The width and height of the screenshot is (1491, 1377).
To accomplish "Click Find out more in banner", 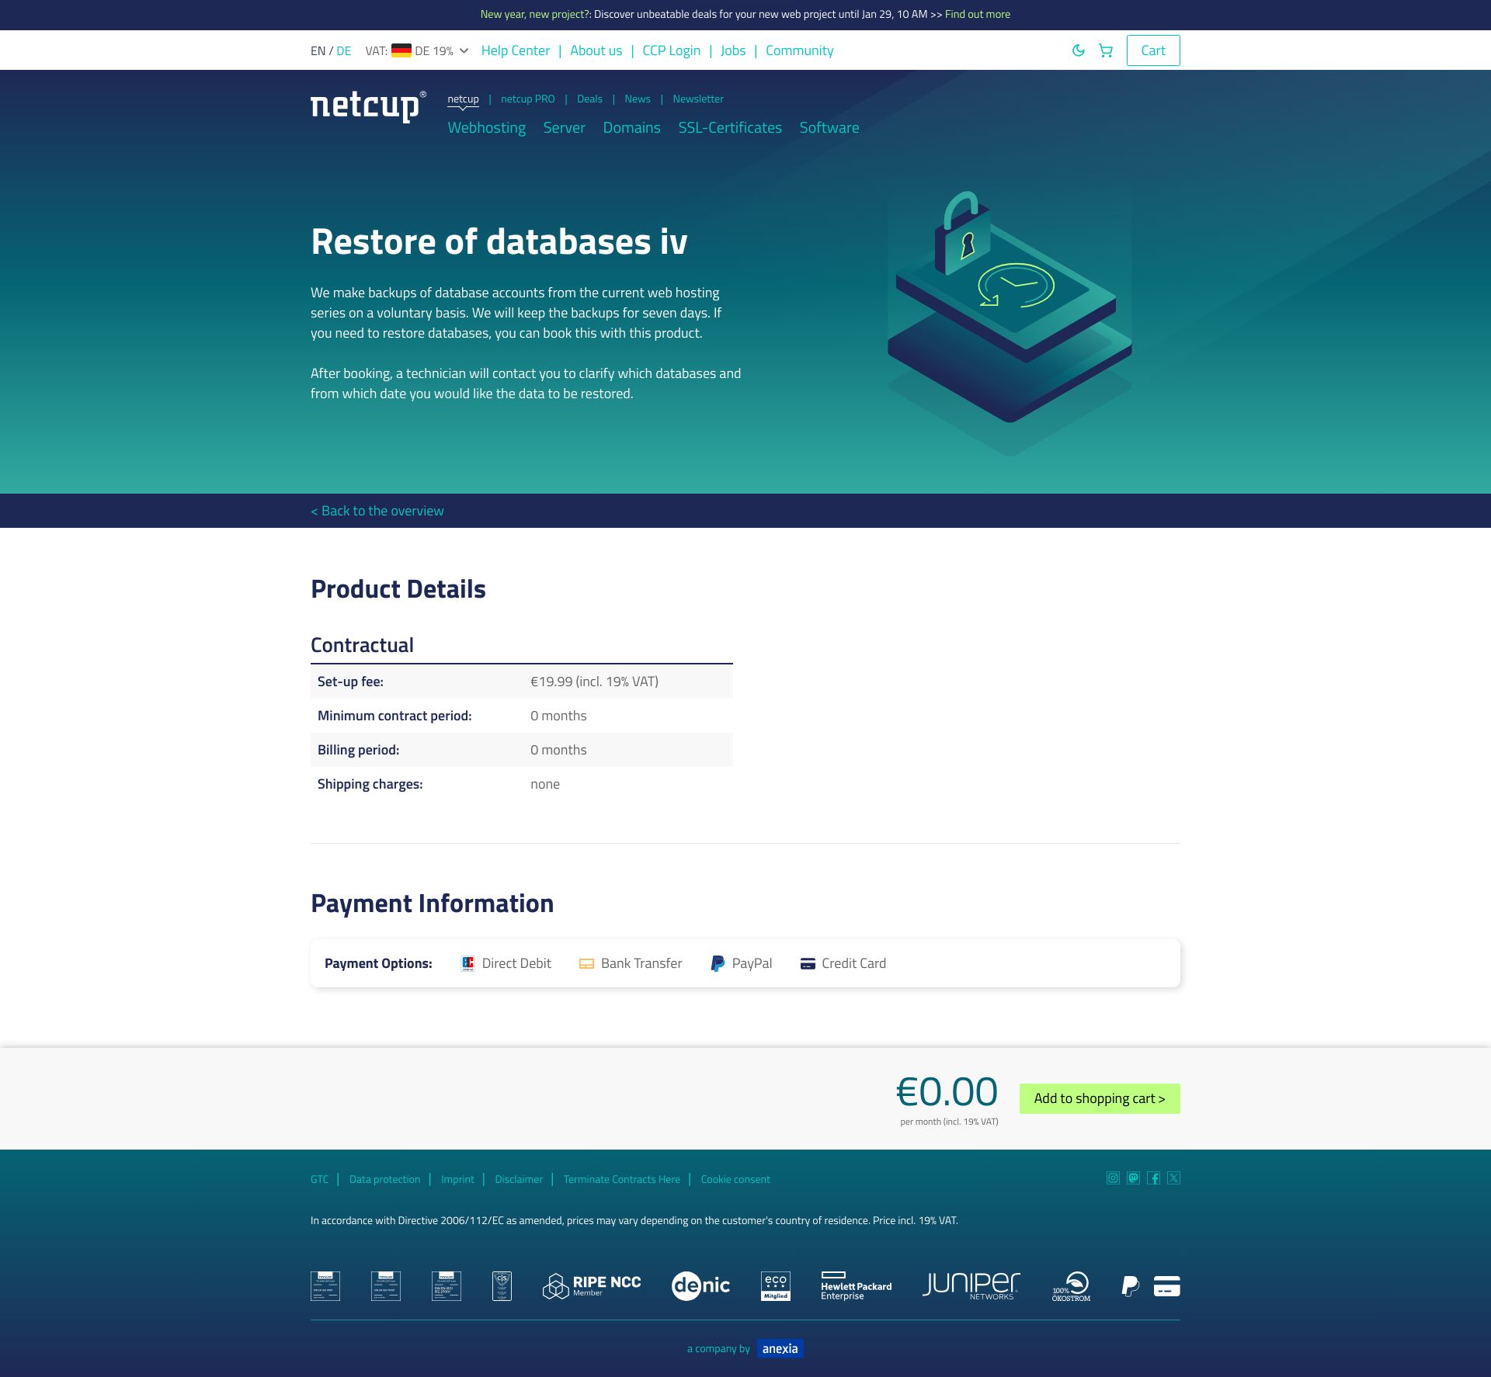I will 978,15.
